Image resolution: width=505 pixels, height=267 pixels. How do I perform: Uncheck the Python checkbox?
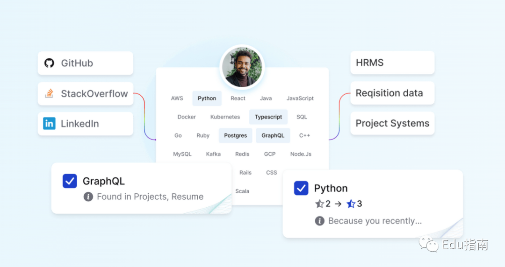coord(301,188)
